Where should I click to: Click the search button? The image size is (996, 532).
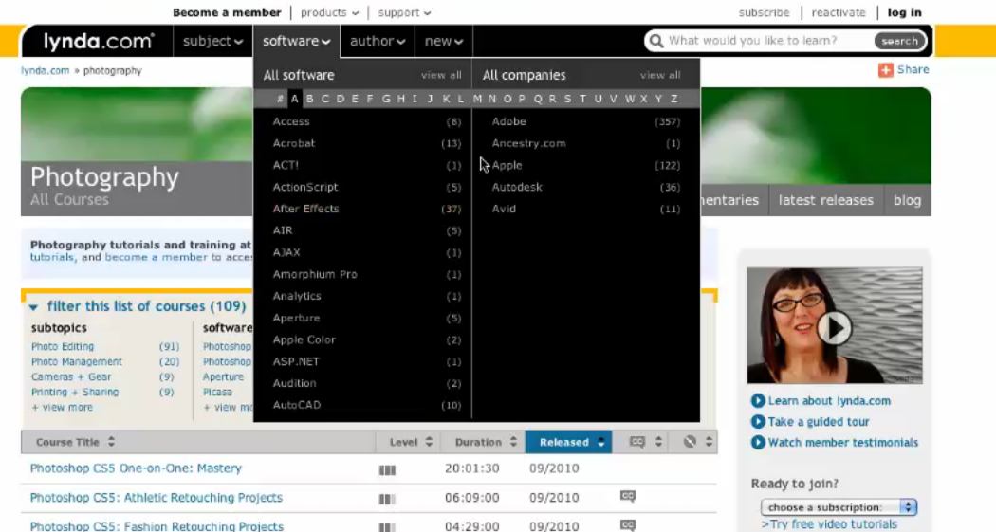[899, 42]
